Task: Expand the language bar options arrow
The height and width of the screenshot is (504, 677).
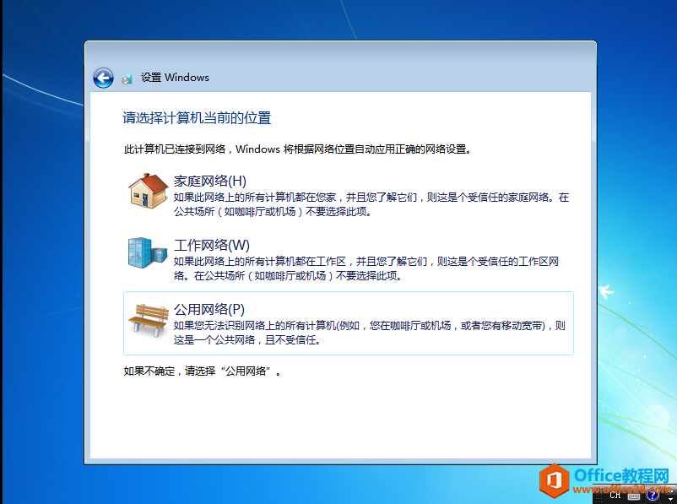Action: point(670,498)
